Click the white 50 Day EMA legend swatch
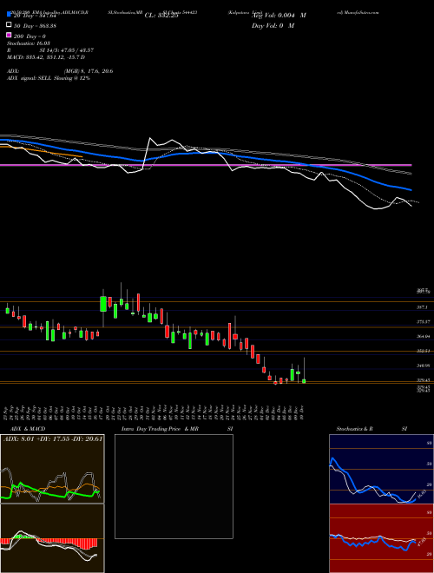The width and height of the screenshot is (434, 573). 9,25
